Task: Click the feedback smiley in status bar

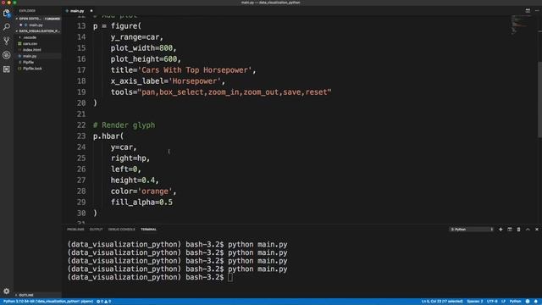Action: pos(528,302)
